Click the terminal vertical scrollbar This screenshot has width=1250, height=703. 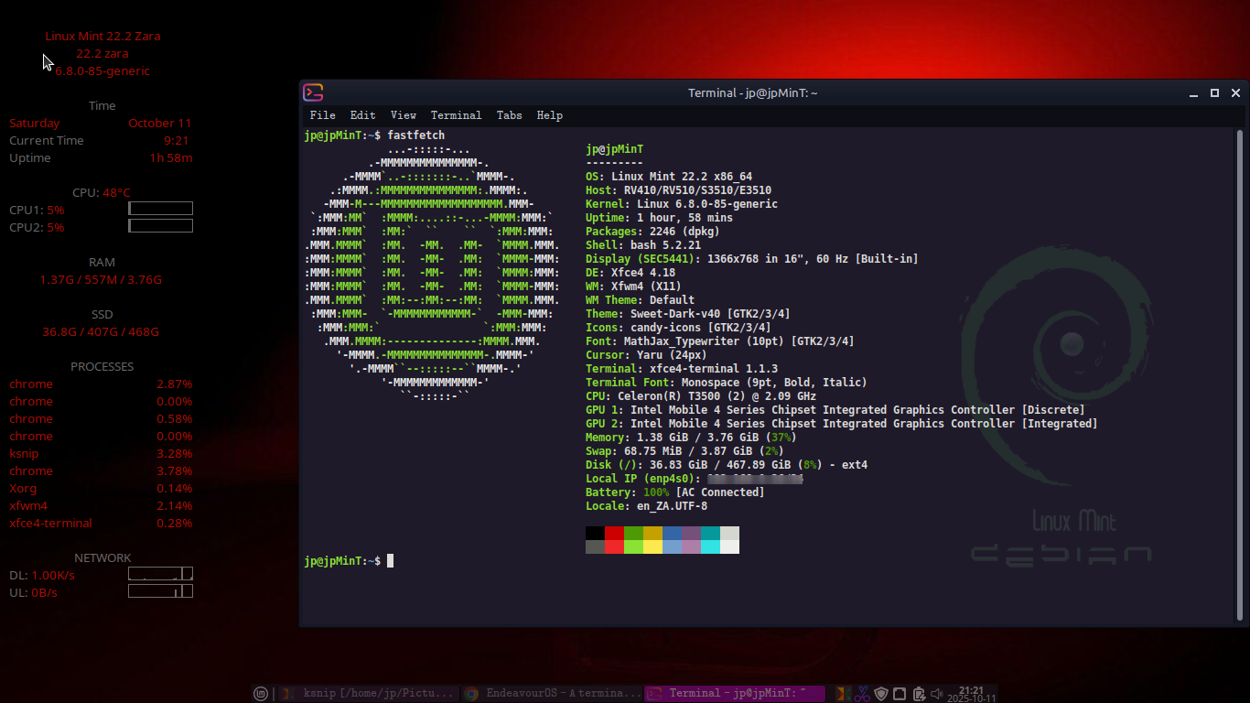1240,366
